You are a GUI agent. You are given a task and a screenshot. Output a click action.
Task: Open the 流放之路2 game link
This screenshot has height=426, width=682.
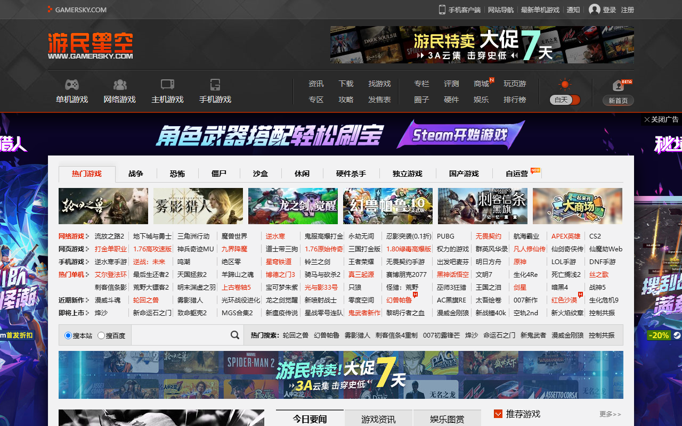click(109, 236)
